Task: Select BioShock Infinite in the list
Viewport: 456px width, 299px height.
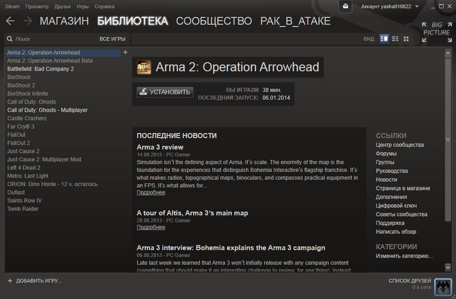Action: click(x=27, y=94)
